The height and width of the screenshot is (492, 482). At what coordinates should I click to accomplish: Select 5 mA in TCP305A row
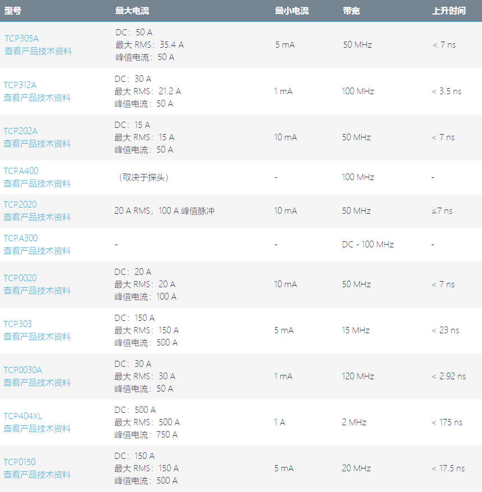[x=285, y=45]
